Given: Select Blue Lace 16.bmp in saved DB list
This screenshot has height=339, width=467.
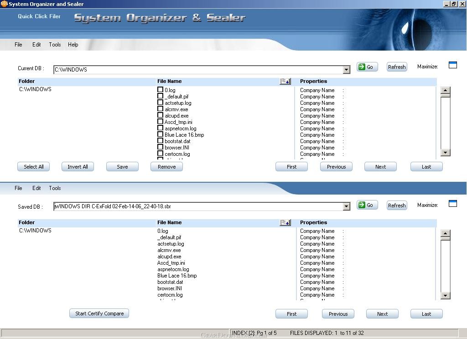Looking at the screenshot, I should coord(177,276).
